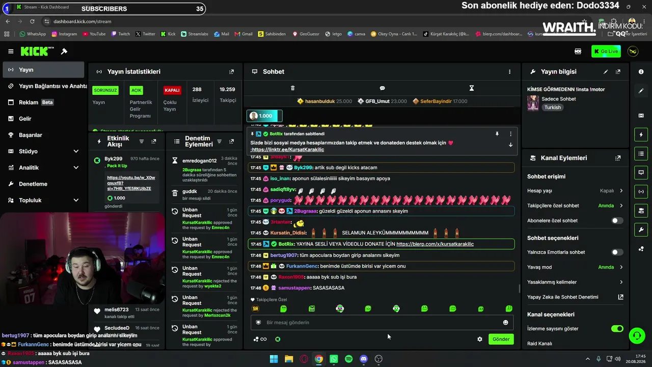Toggle the lightning bolt widget in right rail

[x=641, y=135]
